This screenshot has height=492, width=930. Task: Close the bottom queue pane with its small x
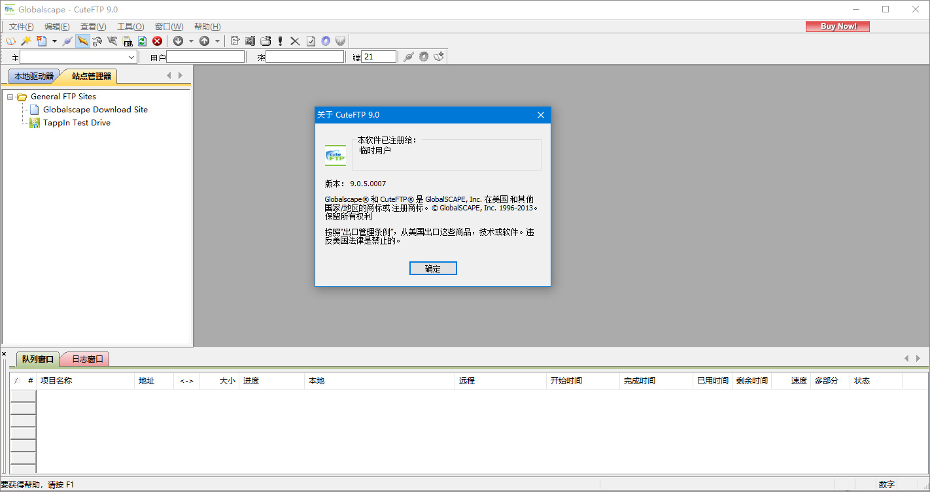(x=4, y=353)
